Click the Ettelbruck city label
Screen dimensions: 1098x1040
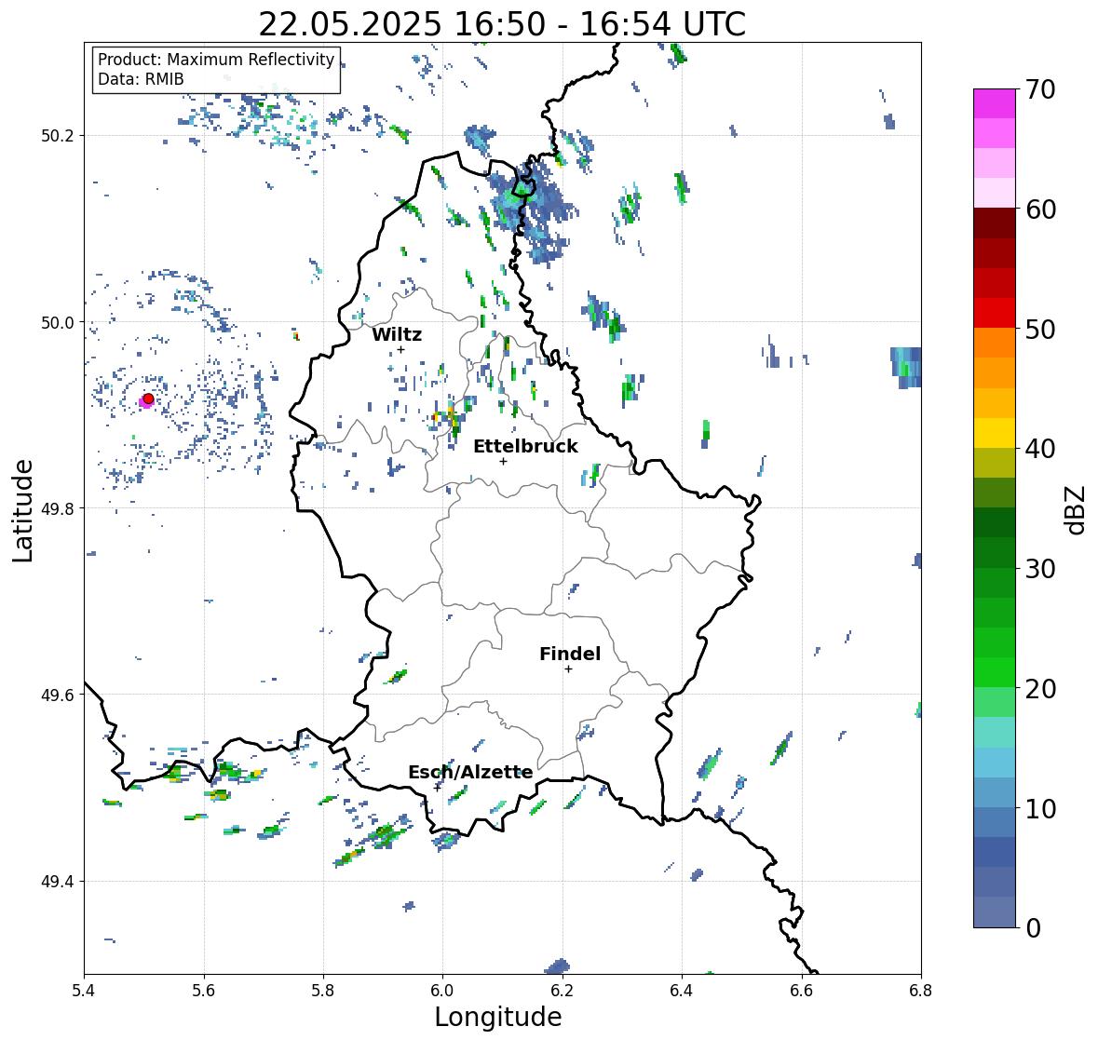coord(525,446)
